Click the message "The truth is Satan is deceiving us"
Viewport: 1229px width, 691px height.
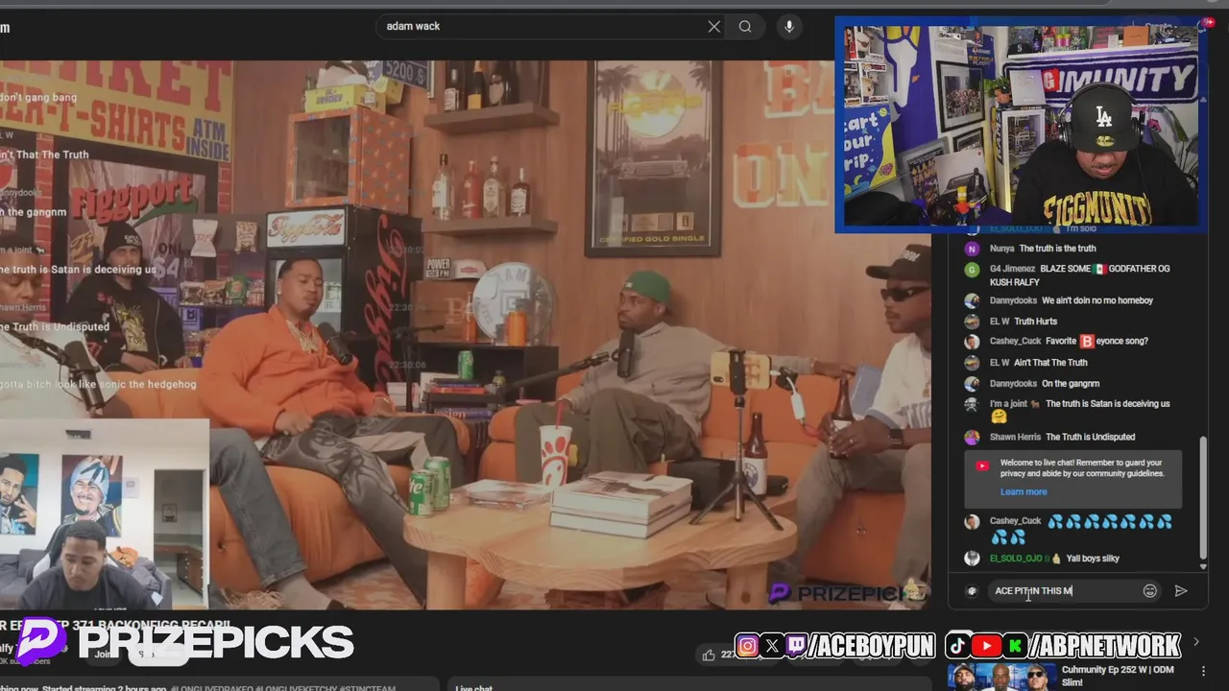1107,404
